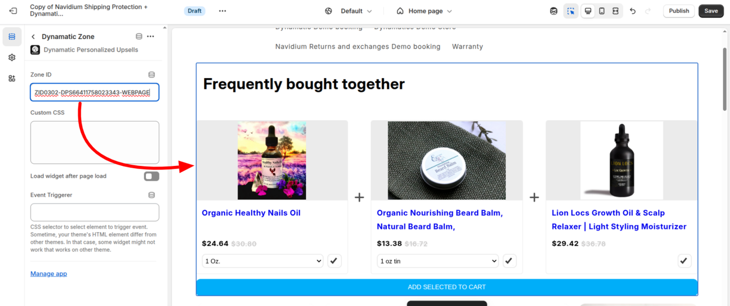Open the theme more actions ellipsis
This screenshot has height=306, width=730.
point(223,11)
